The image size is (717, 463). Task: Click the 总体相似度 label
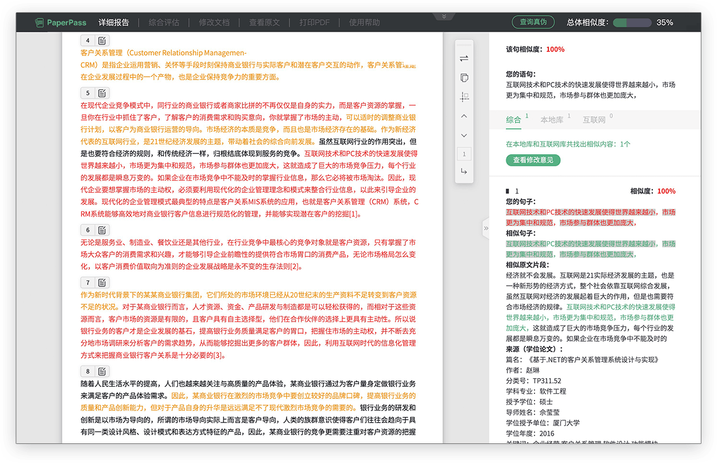[588, 23]
